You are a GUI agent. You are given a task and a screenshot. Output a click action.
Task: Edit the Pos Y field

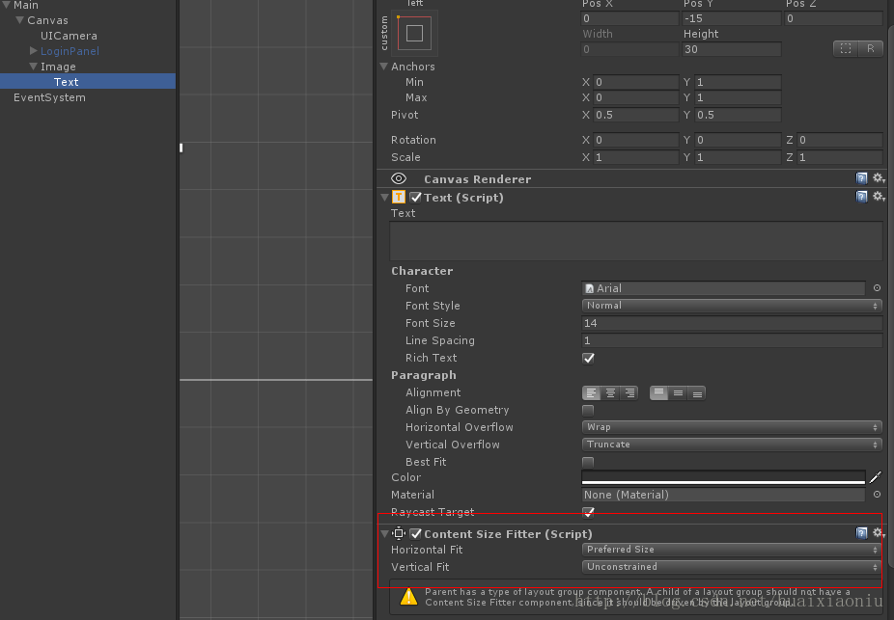click(x=732, y=18)
